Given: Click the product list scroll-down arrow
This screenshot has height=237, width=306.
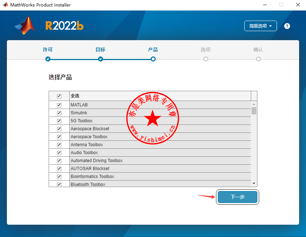Looking at the screenshot, I should [254, 183].
